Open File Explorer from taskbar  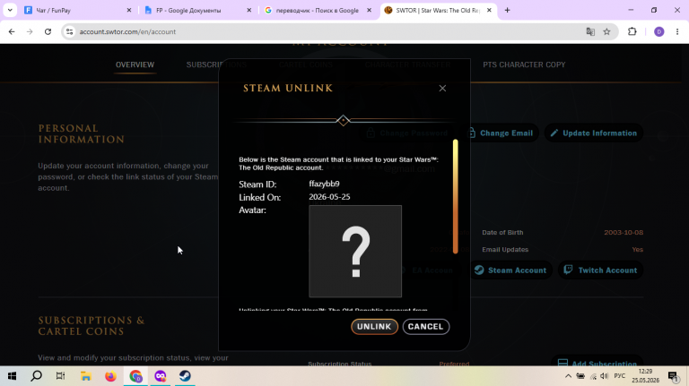tap(86, 376)
